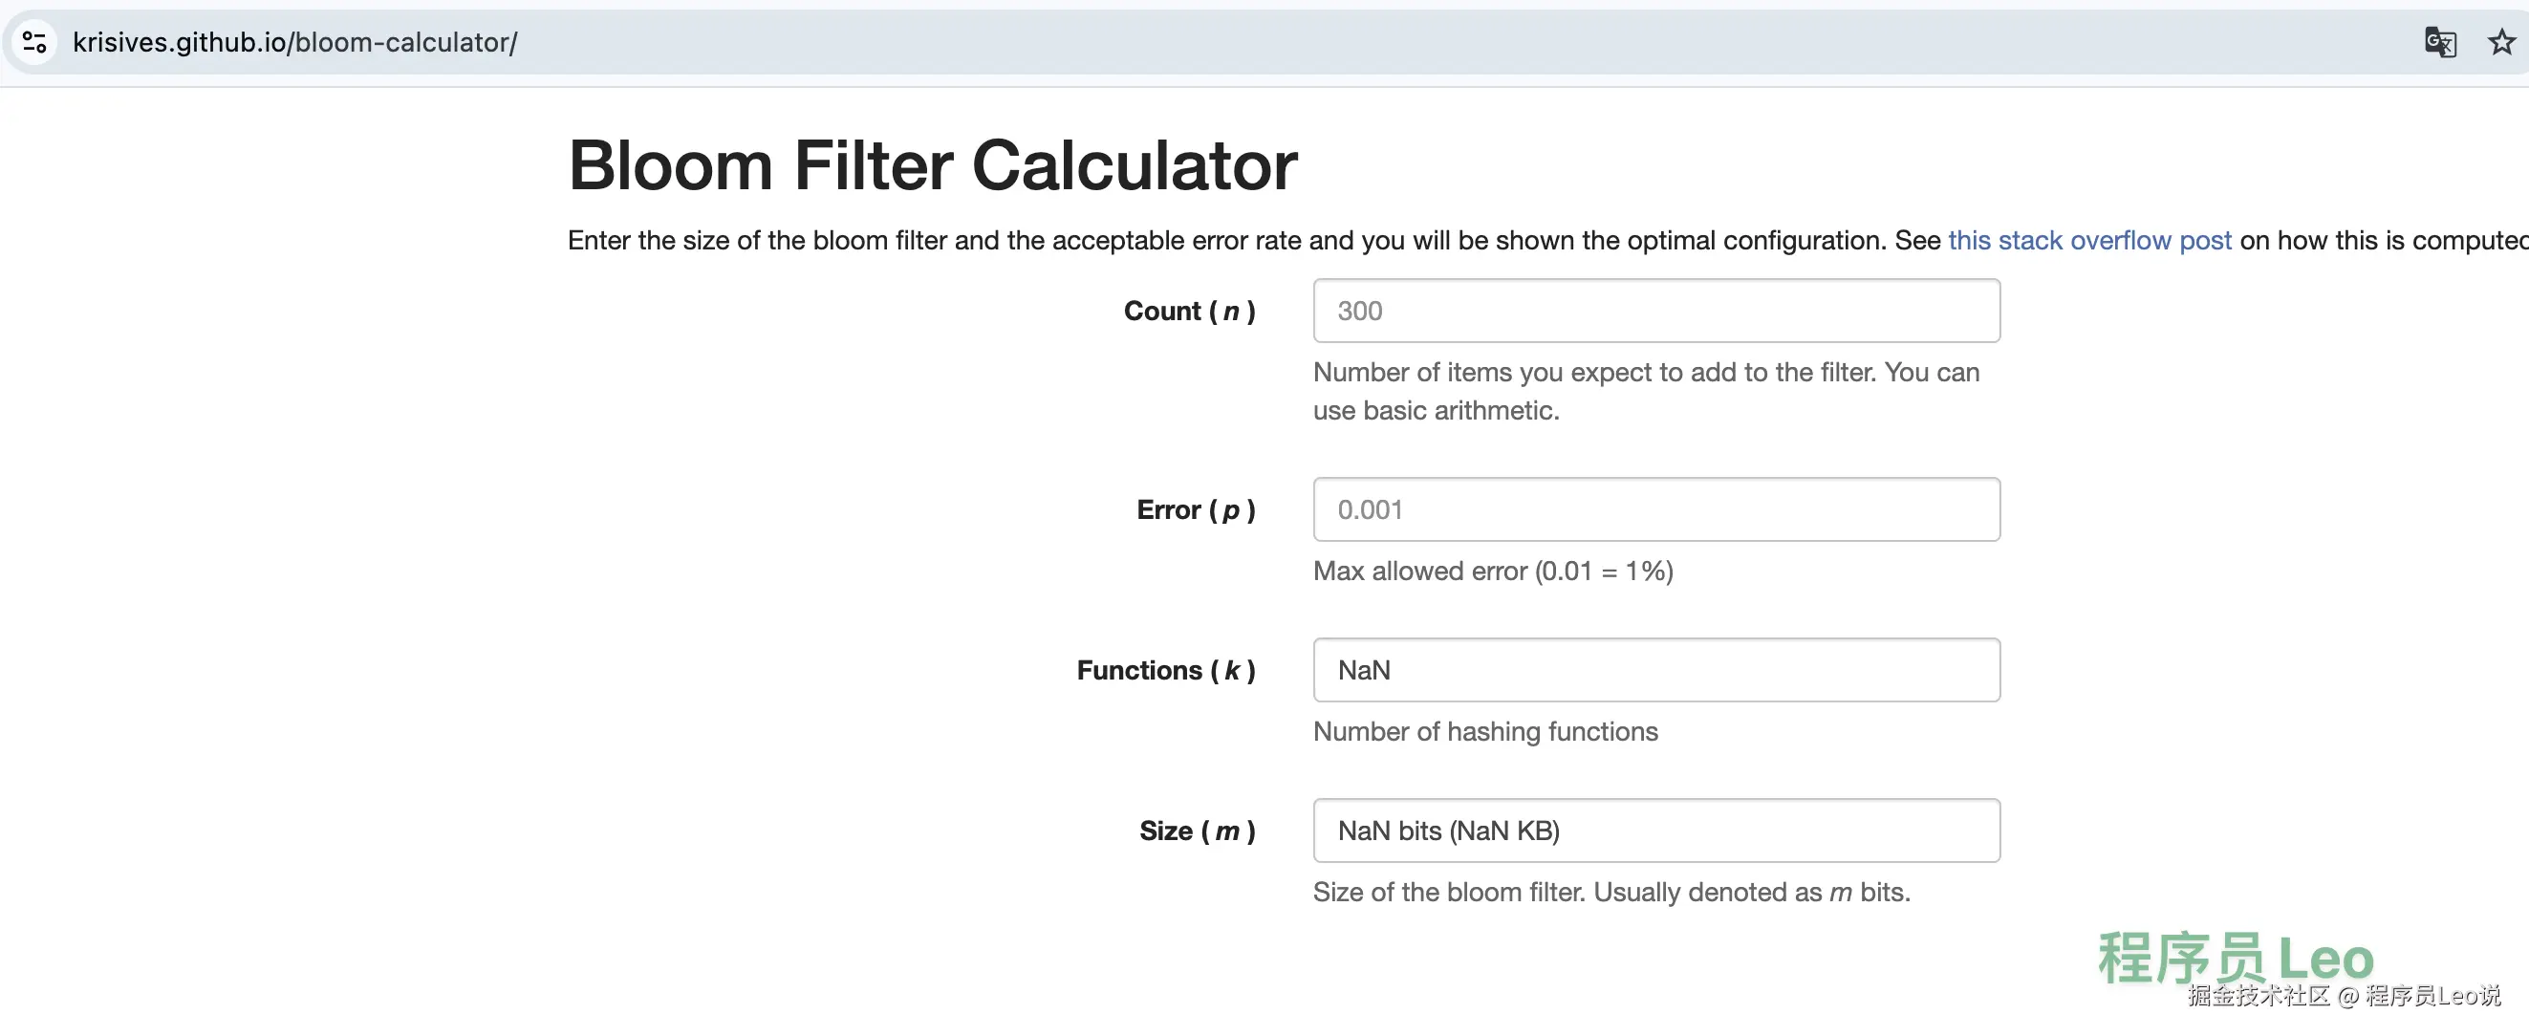Click the Bloom Filter Calculator heading
The width and height of the screenshot is (2529, 1036).
[932, 165]
